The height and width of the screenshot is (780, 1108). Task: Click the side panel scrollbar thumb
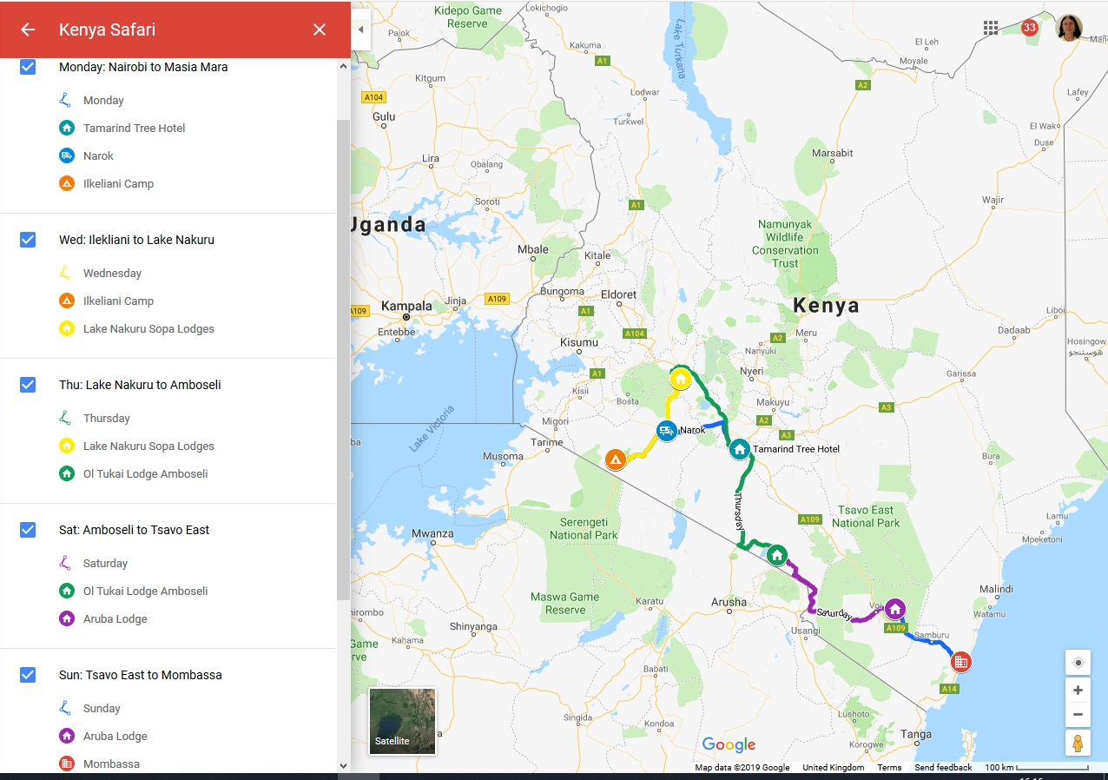coord(343,360)
